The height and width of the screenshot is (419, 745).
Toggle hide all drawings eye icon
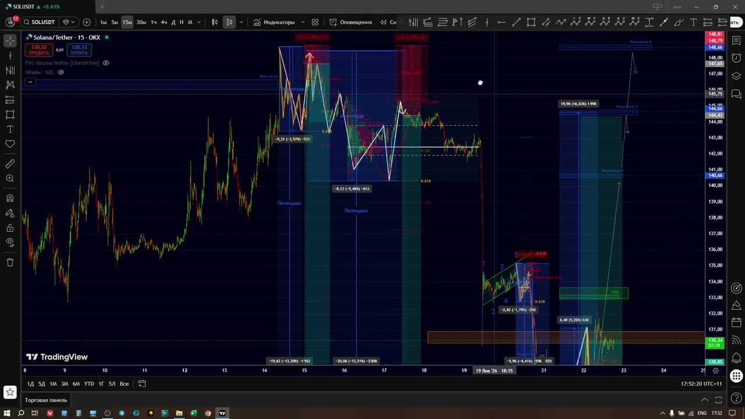[10, 242]
